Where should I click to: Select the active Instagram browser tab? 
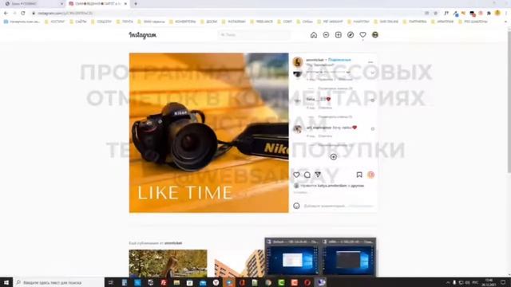point(97,3)
